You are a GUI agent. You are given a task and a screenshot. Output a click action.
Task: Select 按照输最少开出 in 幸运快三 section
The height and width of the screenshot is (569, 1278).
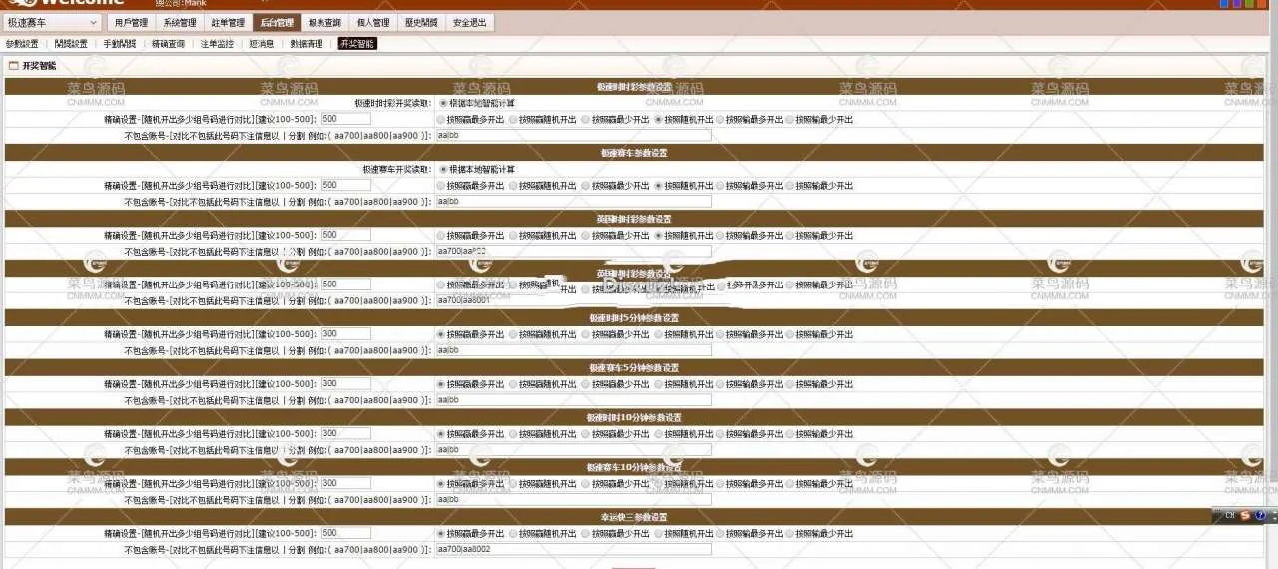tap(789, 533)
